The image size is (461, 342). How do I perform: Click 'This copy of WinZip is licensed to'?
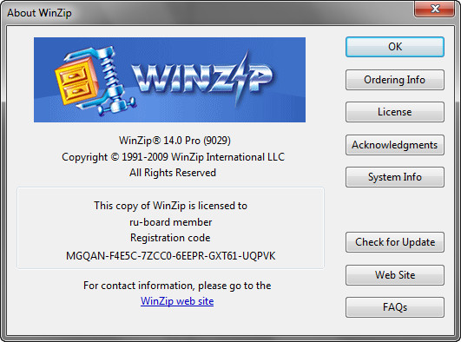[170, 206]
